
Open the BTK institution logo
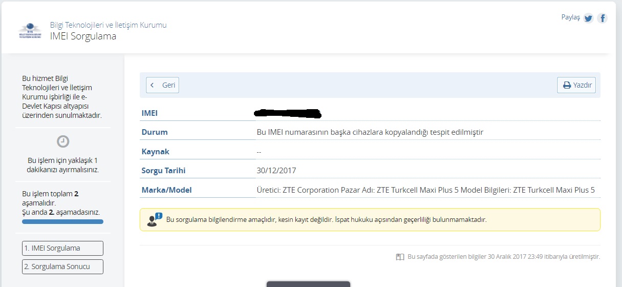click(30, 31)
